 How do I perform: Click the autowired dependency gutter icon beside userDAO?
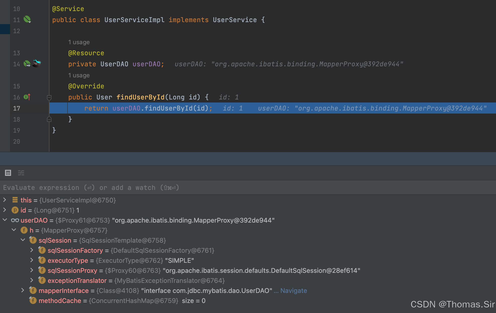pos(27,64)
